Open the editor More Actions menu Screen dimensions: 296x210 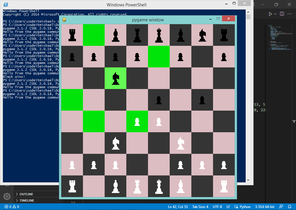pos(289,14)
